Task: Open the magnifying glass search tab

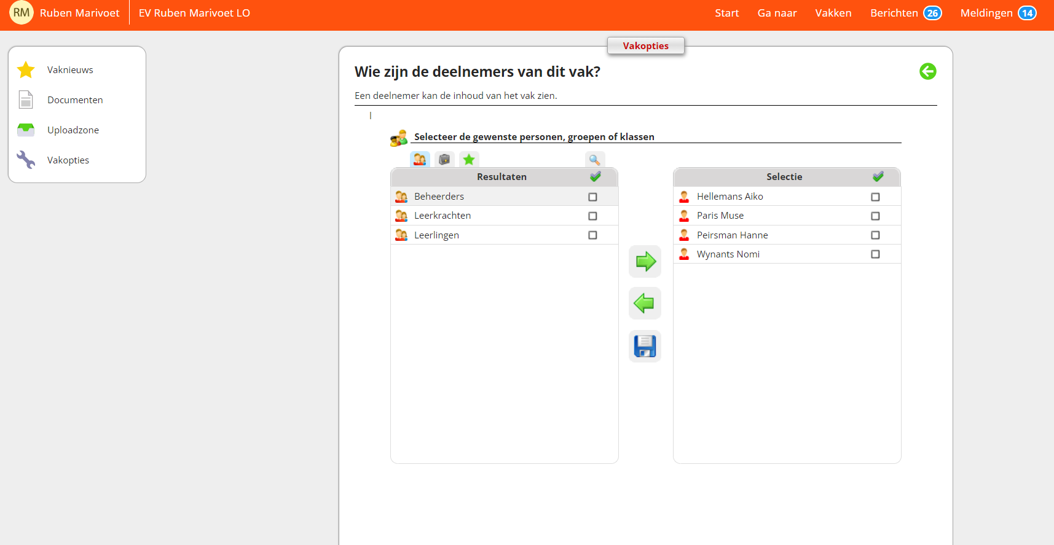Action: [594, 160]
